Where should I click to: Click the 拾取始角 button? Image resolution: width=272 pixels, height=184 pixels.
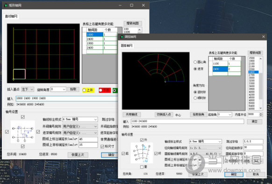click(x=199, y=115)
